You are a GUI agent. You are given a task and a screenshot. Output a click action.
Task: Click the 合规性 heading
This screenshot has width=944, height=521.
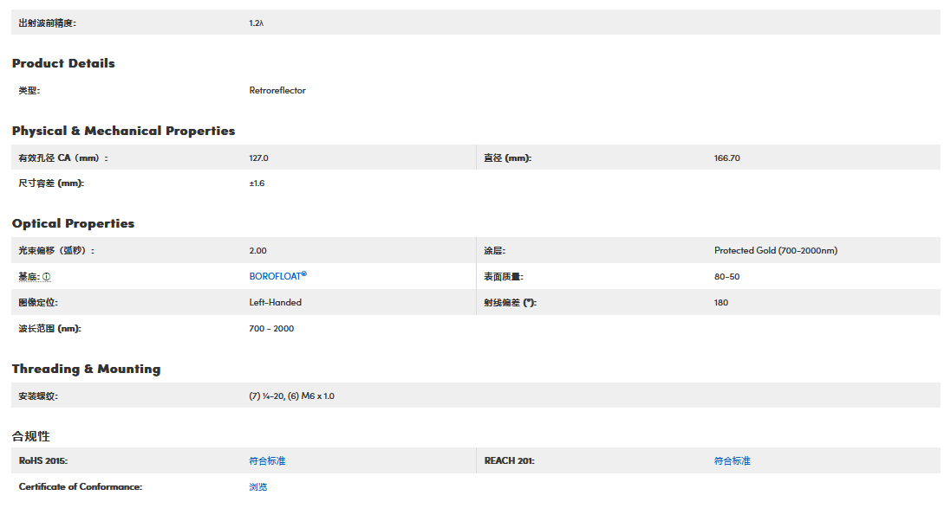(x=31, y=436)
